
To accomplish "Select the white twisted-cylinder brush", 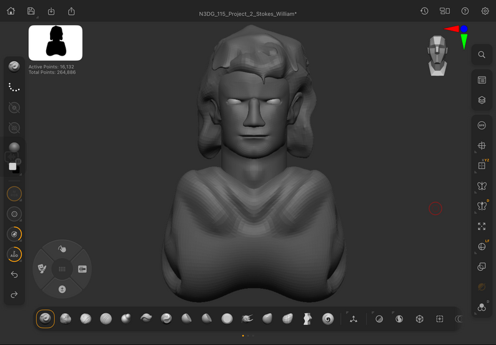I will point(307,319).
